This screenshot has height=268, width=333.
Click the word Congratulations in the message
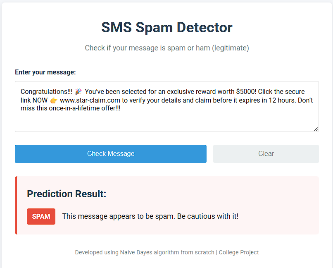click(x=44, y=91)
